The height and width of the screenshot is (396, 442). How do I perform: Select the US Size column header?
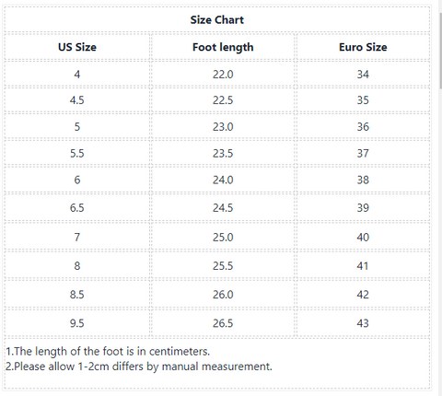coord(77,47)
